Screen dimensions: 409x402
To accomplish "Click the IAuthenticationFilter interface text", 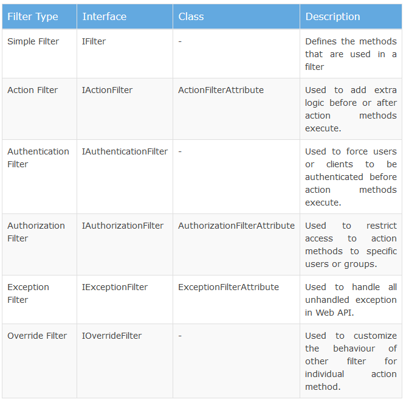I will [x=125, y=151].
